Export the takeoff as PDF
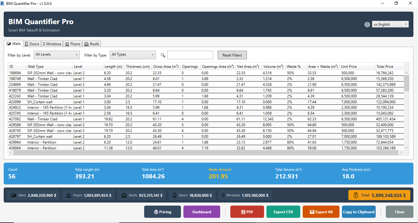 (x=247, y=212)
